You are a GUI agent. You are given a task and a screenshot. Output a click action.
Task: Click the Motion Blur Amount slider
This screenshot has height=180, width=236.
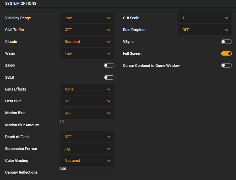[87, 125]
